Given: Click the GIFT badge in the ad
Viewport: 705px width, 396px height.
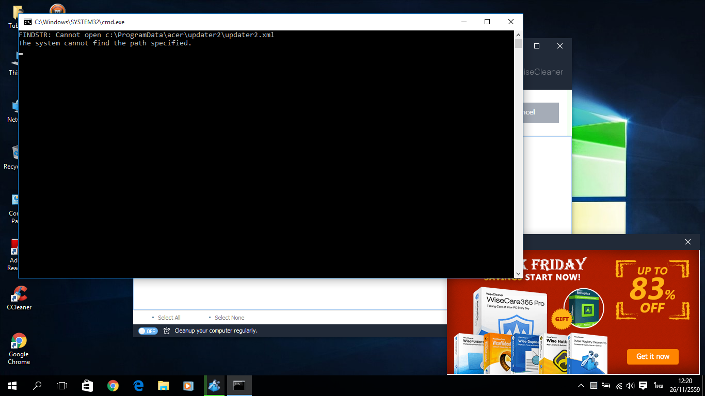Looking at the screenshot, I should 562,319.
